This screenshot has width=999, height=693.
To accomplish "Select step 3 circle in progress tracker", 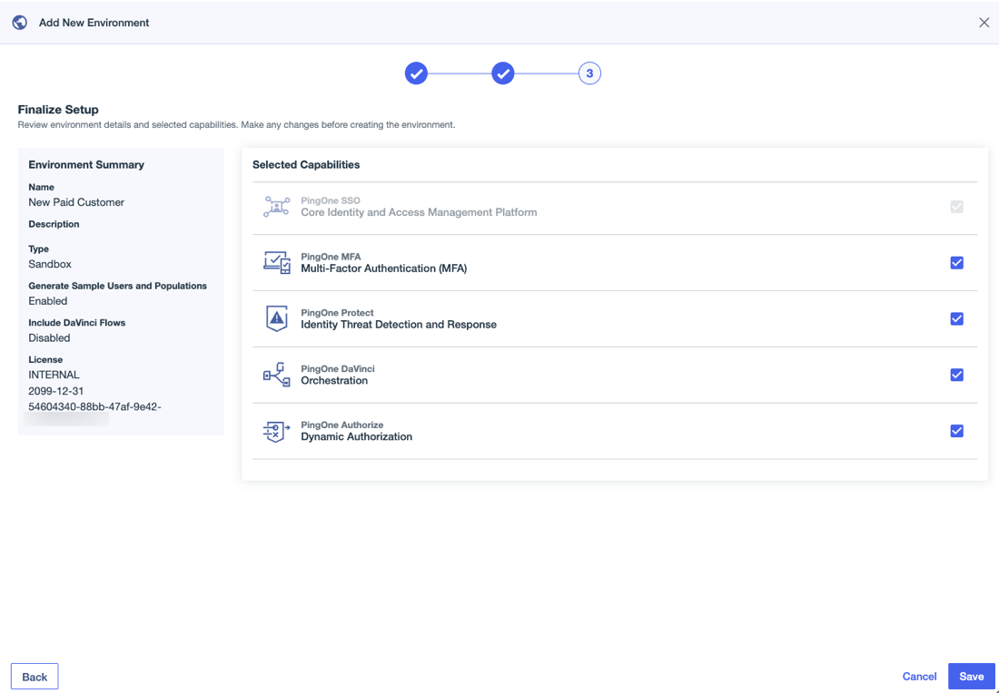I will pyautogui.click(x=589, y=73).
